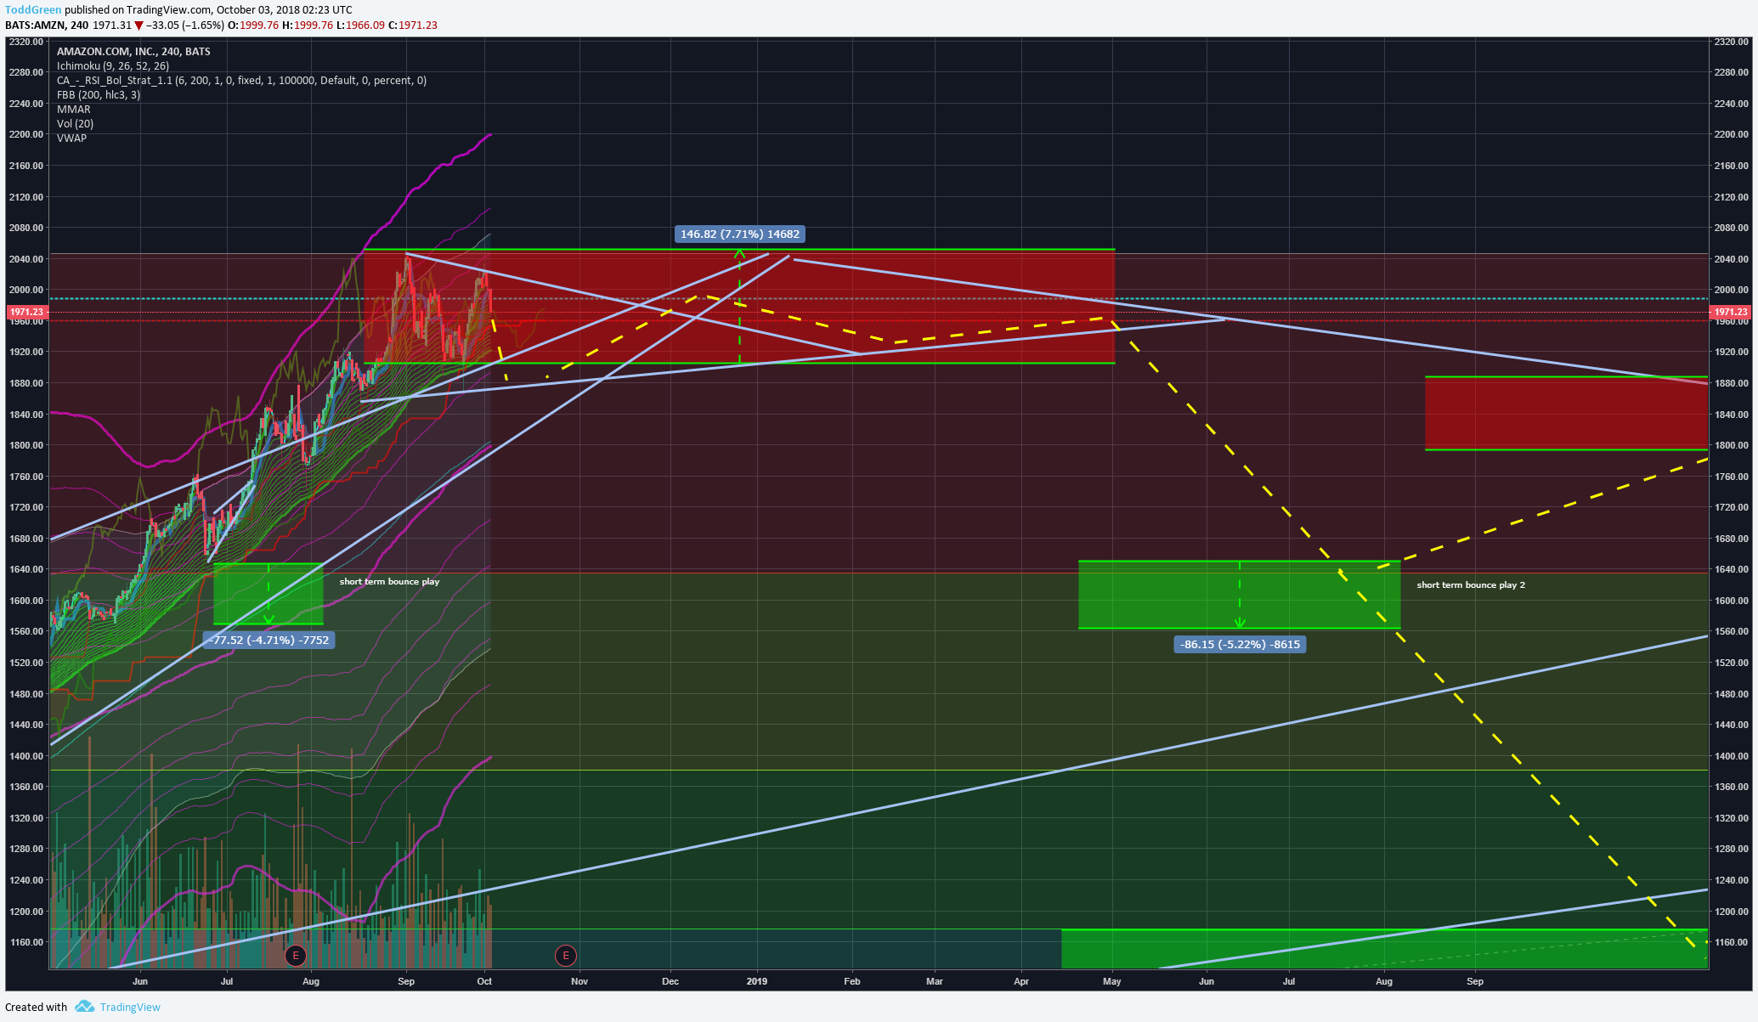This screenshot has width=1758, height=1022.
Task: Click the 1640.00 price on right axis
Action: coord(1732,569)
